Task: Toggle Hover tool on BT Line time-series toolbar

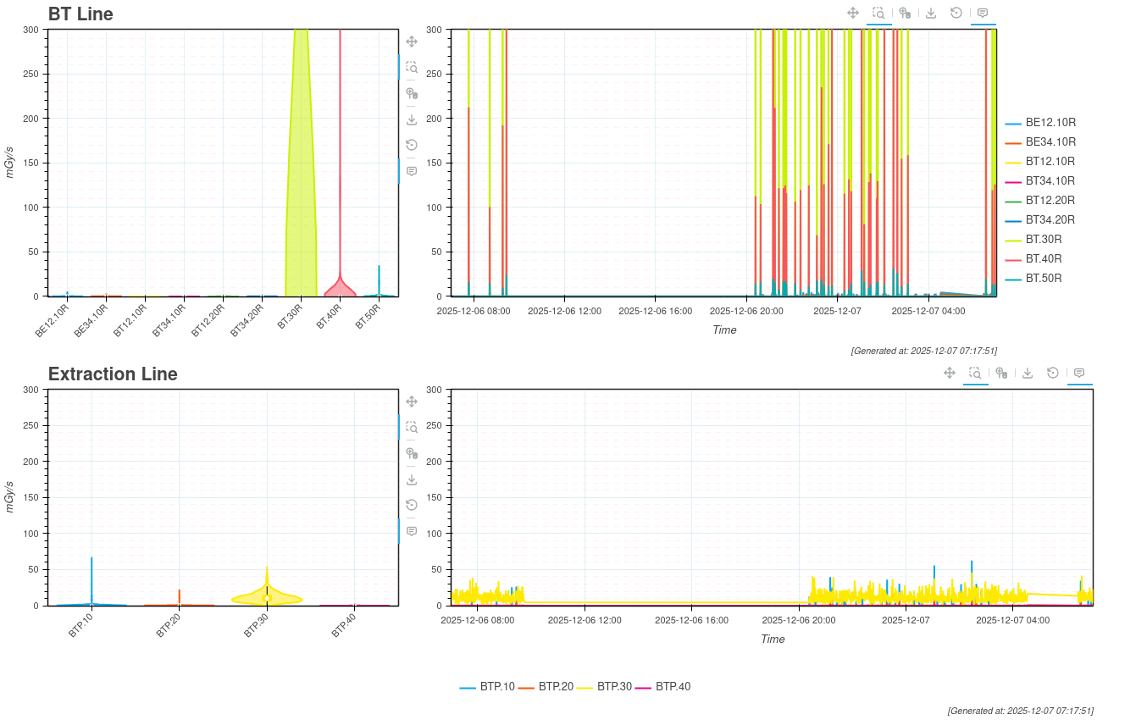Action: (983, 13)
